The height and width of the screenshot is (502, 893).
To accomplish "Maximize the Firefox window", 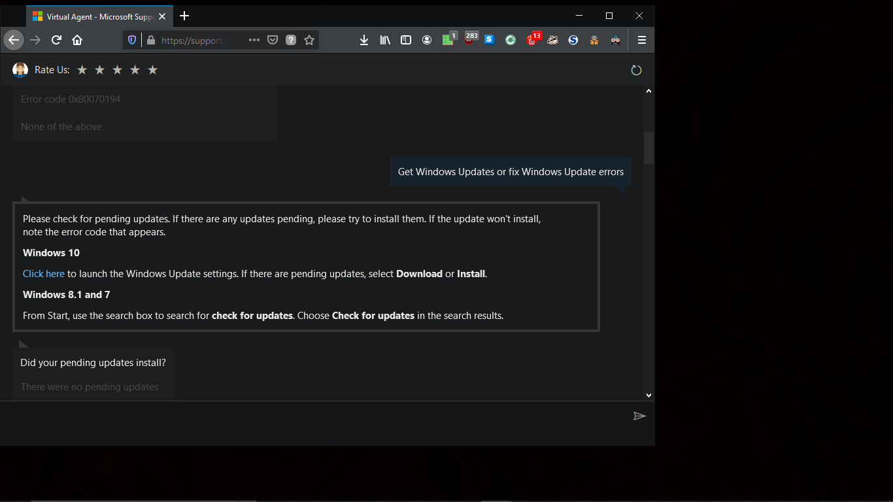I will 609,16.
